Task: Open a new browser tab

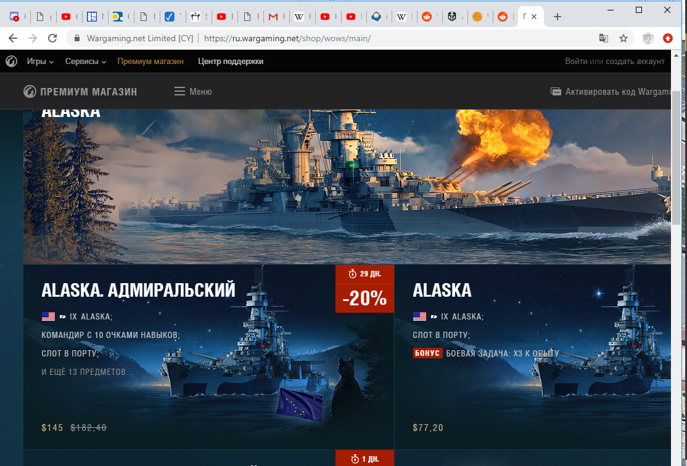Action: coord(557,17)
